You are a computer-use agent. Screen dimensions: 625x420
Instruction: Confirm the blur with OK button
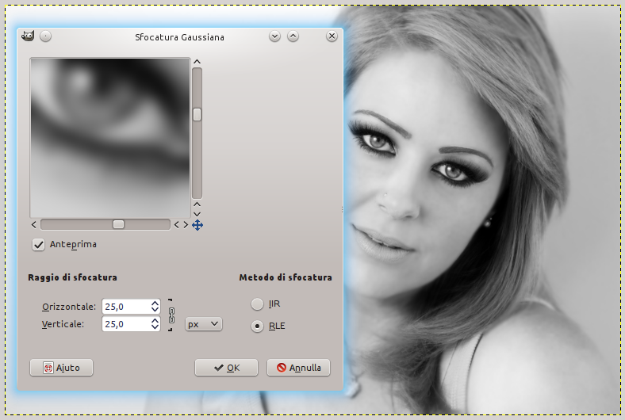[226, 368]
